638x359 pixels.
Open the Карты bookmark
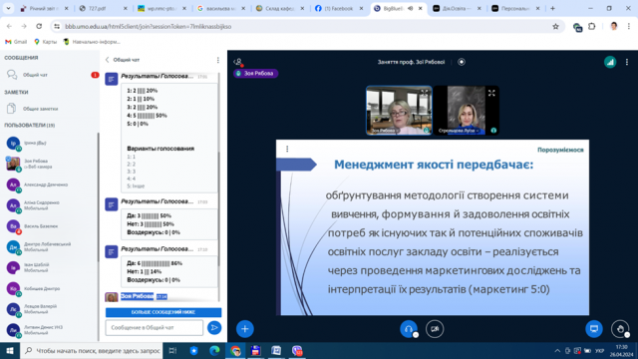tap(45, 42)
